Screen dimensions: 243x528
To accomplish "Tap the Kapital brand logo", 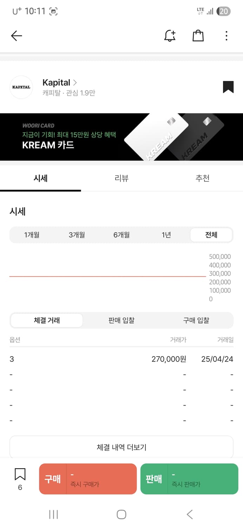I will [x=21, y=87].
